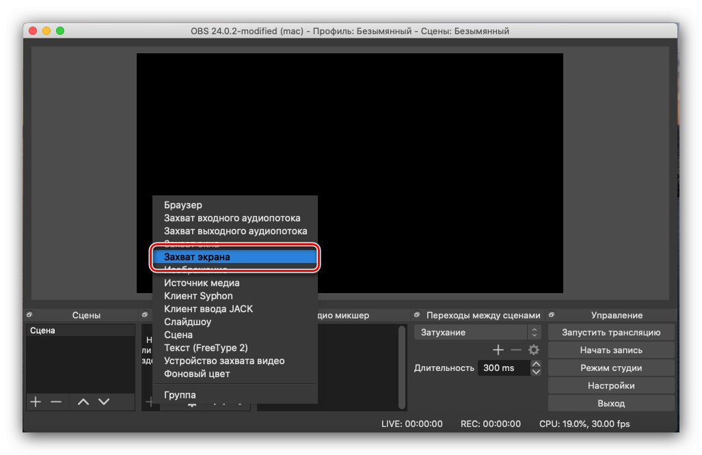Choose Браузер source type
This screenshot has height=455, width=702.
(183, 205)
